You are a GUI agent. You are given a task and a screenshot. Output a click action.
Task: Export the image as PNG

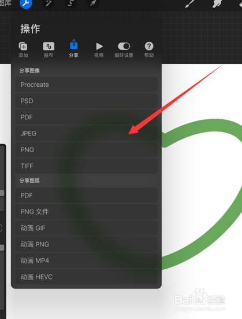tap(86, 149)
